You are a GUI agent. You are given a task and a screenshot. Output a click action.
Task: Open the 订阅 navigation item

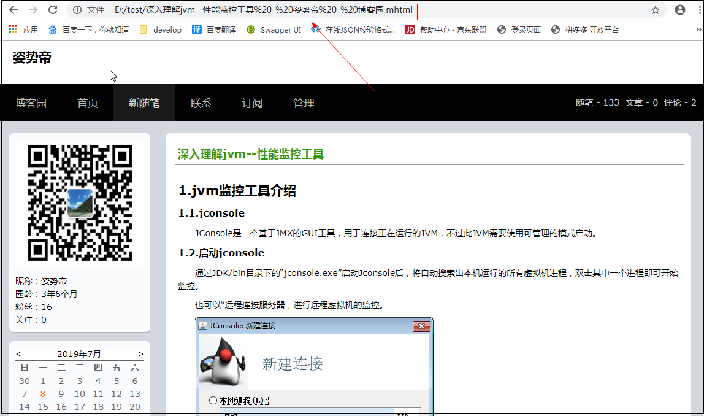pos(252,103)
